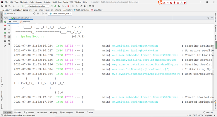This screenshot has height=117, width=217.
Task: Open Project panel gear options
Action: [x=43, y=13]
